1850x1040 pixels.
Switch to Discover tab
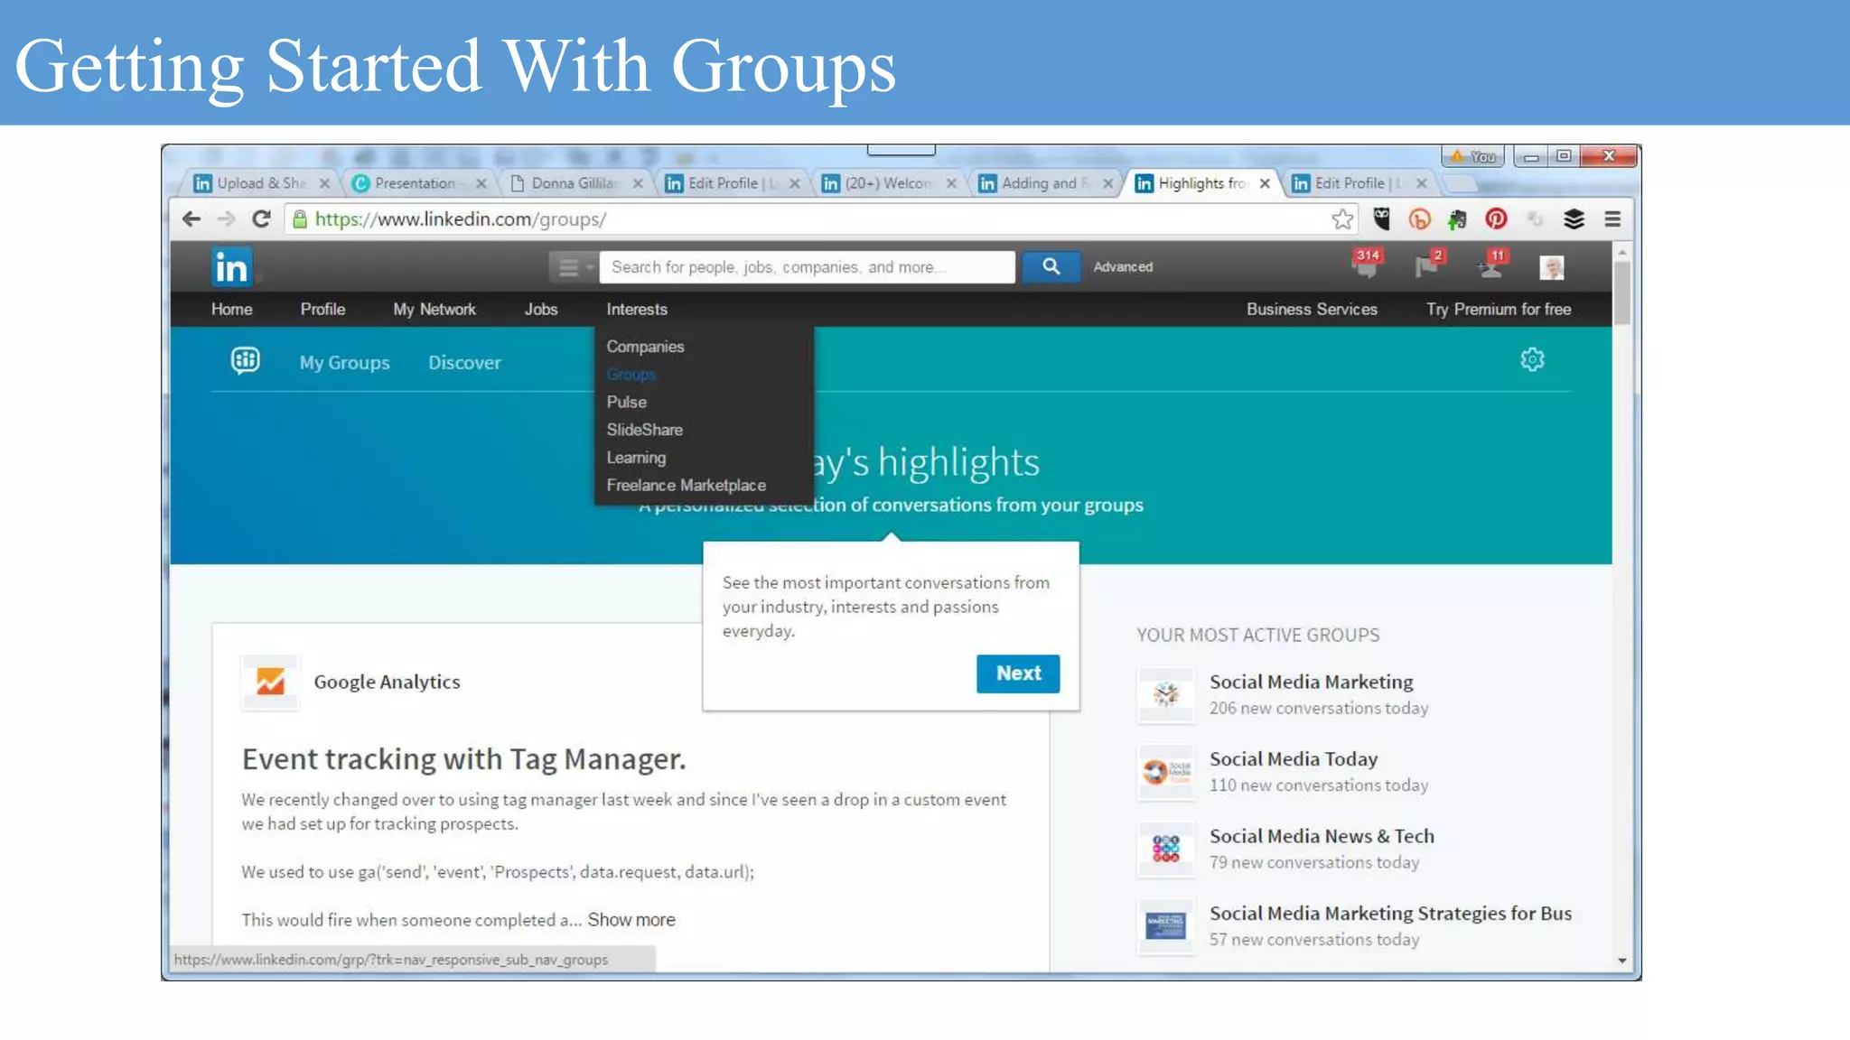[x=464, y=362]
